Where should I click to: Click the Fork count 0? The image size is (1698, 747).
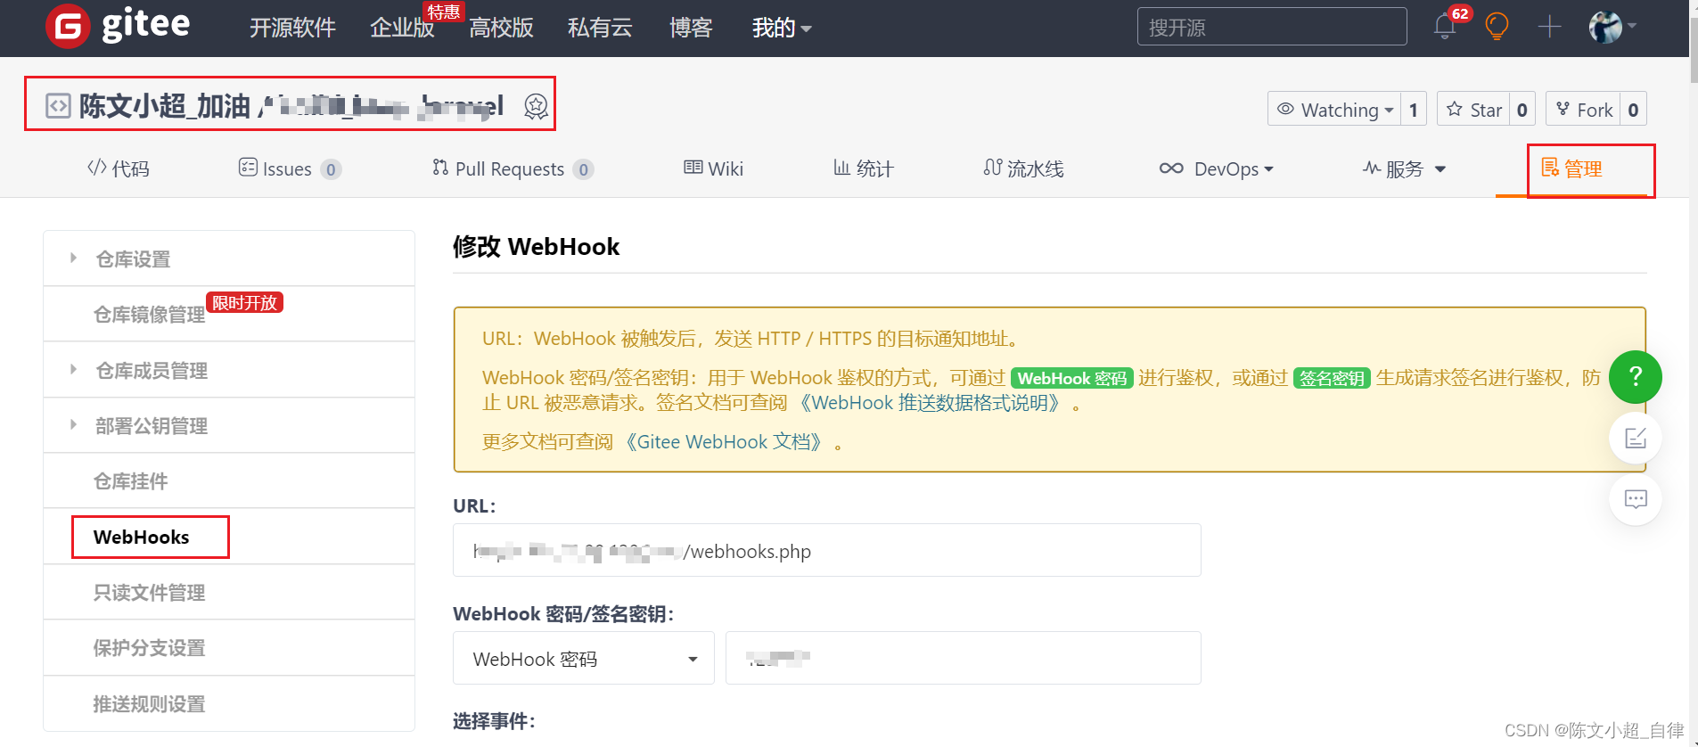1633,110
